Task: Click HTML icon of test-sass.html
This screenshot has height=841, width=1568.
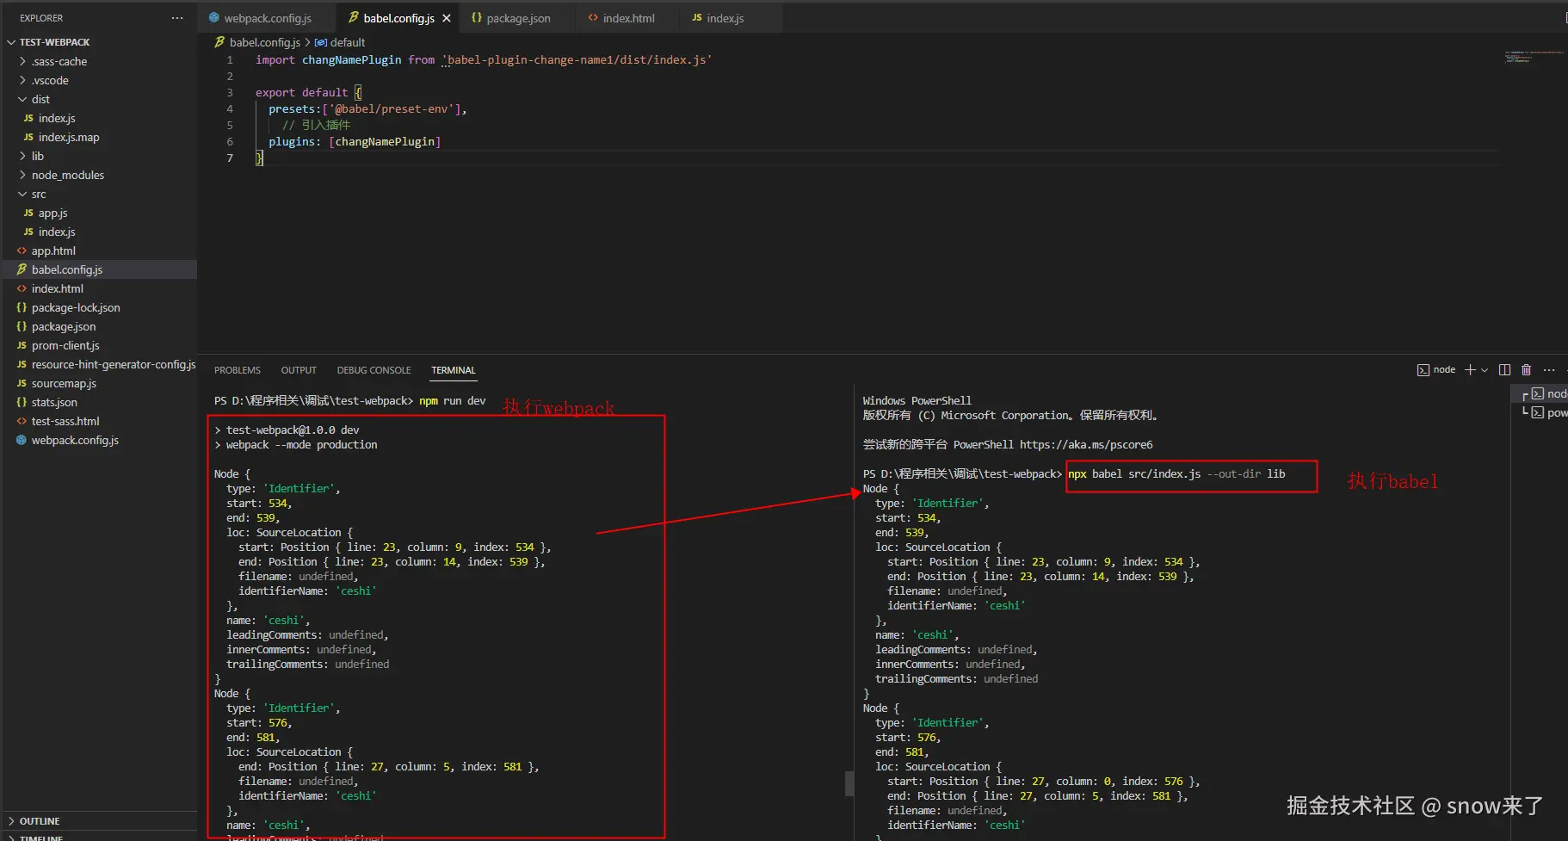Action: 22,421
